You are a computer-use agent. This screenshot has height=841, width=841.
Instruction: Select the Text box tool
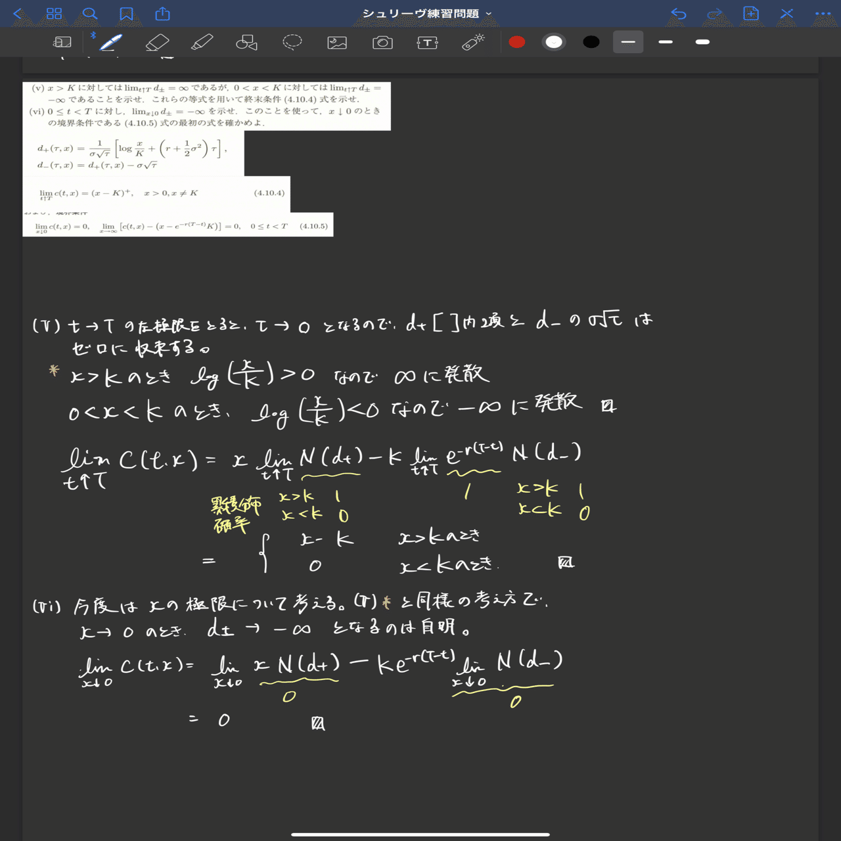[x=428, y=43]
